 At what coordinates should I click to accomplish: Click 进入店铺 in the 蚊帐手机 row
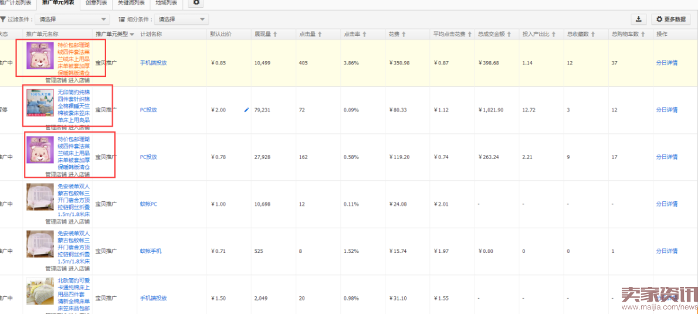coord(79,269)
